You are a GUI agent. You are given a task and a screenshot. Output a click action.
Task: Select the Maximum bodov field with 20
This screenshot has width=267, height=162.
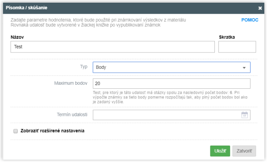172,83
